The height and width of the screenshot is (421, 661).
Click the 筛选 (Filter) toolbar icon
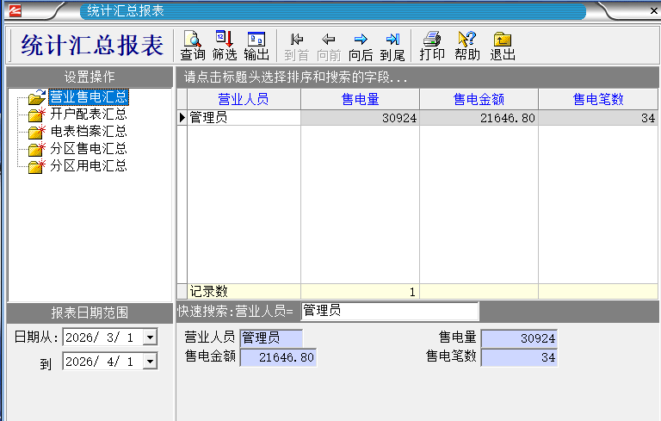tap(225, 46)
